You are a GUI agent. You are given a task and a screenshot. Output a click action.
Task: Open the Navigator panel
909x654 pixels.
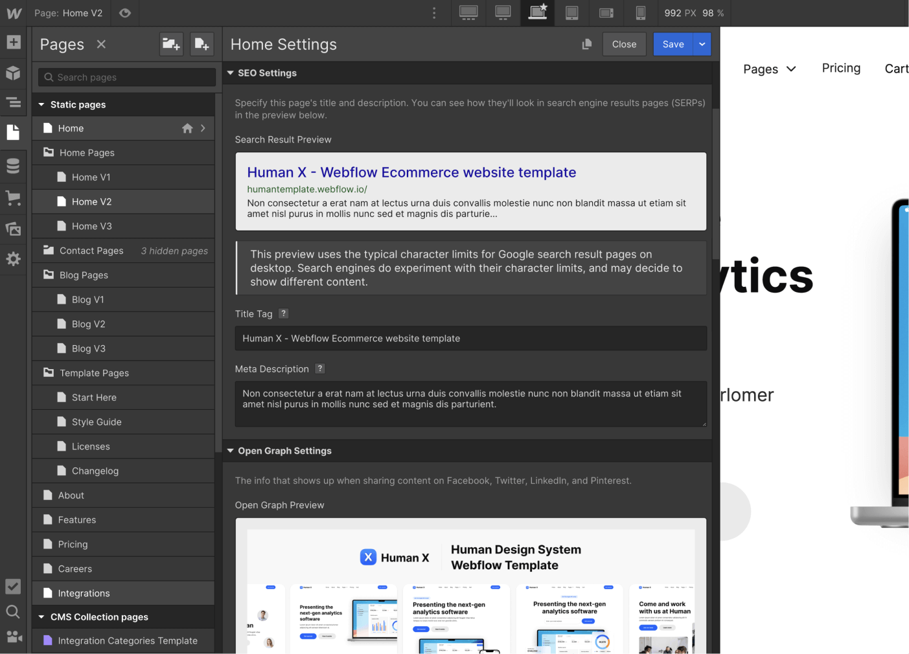coord(13,102)
